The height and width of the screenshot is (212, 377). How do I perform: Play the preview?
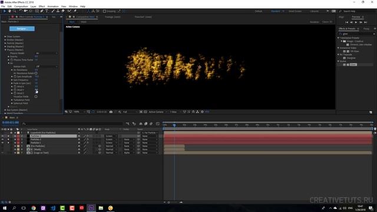pyautogui.click(x=356, y=22)
